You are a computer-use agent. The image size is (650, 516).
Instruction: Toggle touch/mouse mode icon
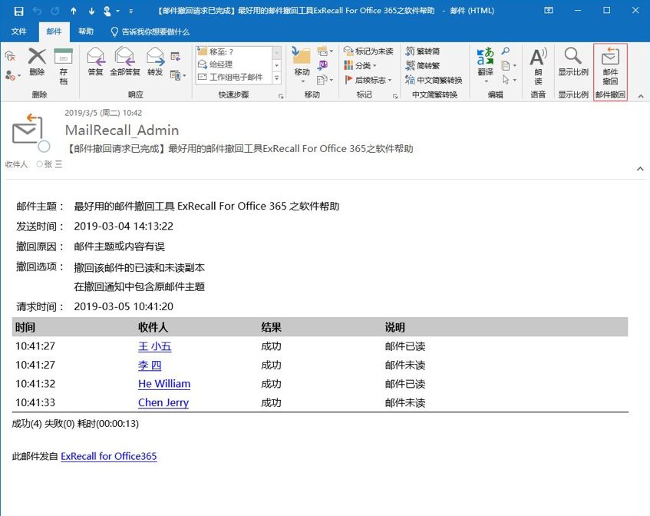coord(107,12)
